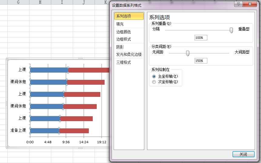Click the 分隔 label
Viewport: 261px width, 163px height.
[x=156, y=29]
